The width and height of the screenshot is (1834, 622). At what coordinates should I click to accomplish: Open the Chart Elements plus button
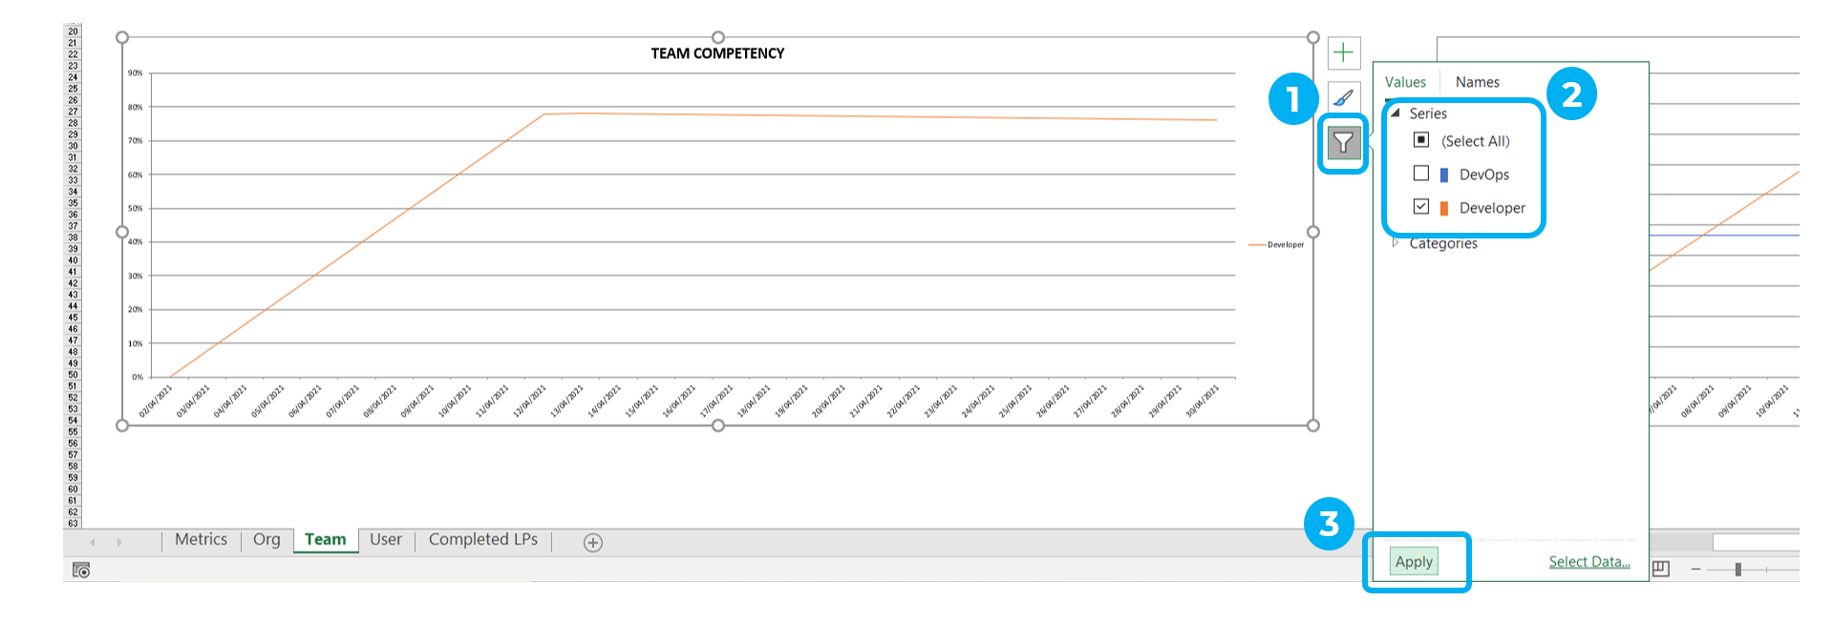[1343, 52]
